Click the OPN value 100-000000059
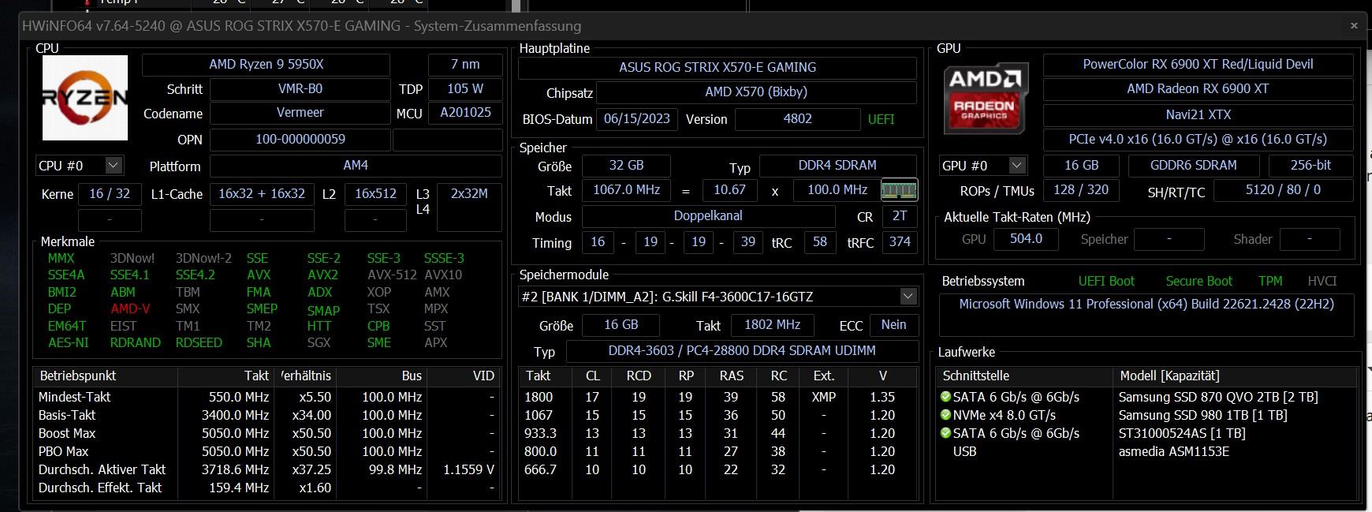Screen dimensions: 1372x512 pyautogui.click(x=300, y=140)
